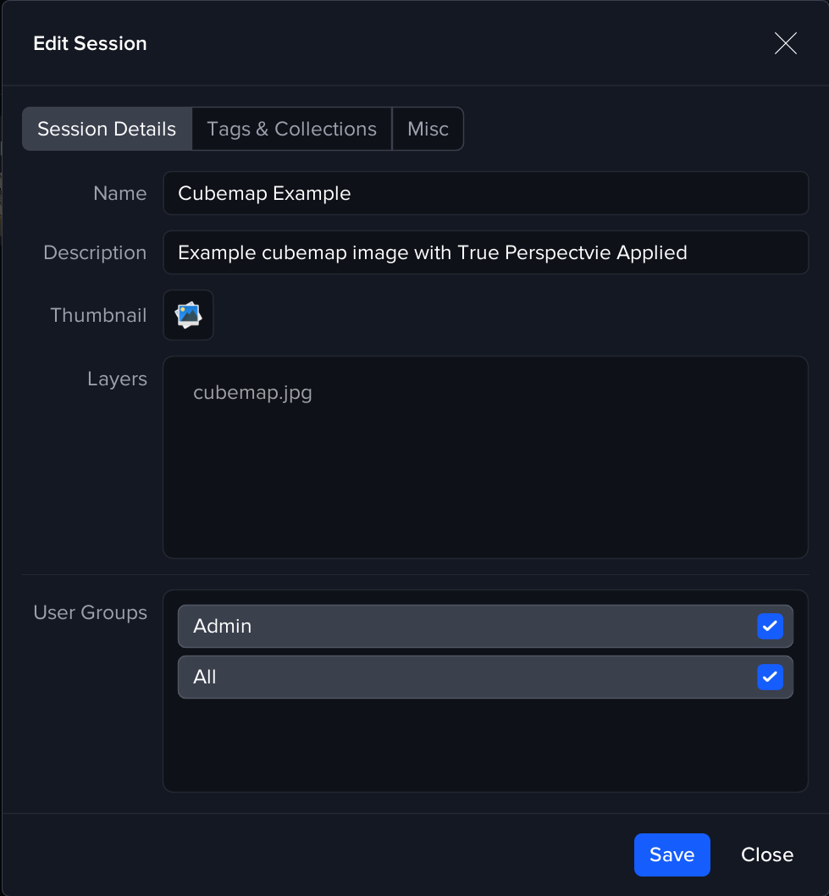
Task: Click the Close text button
Action: (x=766, y=855)
